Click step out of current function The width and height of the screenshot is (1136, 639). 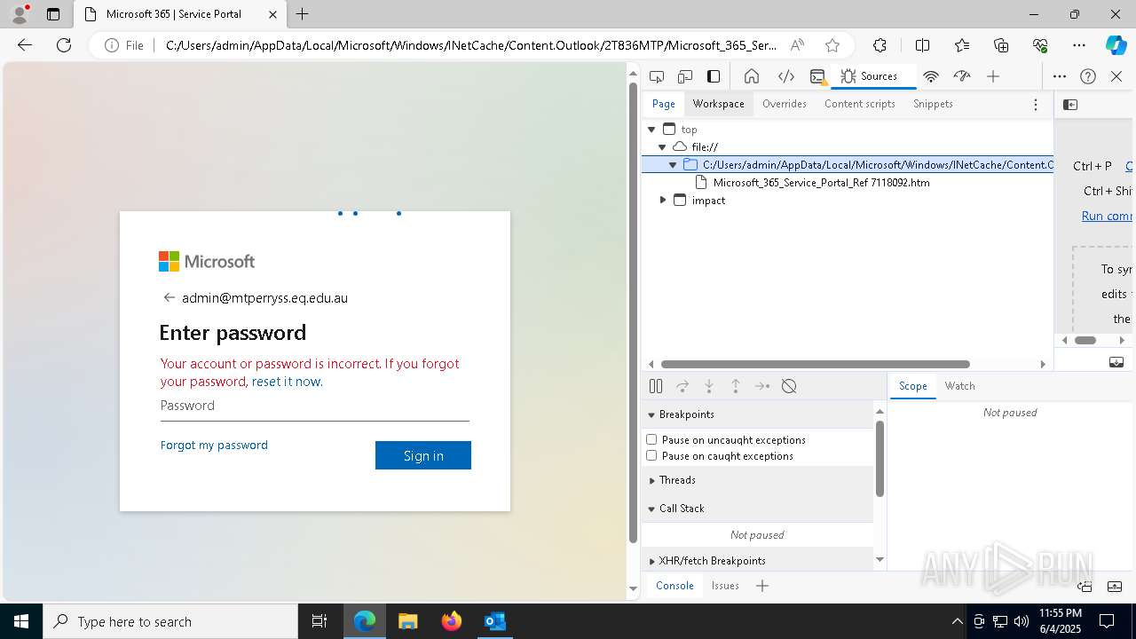736,386
